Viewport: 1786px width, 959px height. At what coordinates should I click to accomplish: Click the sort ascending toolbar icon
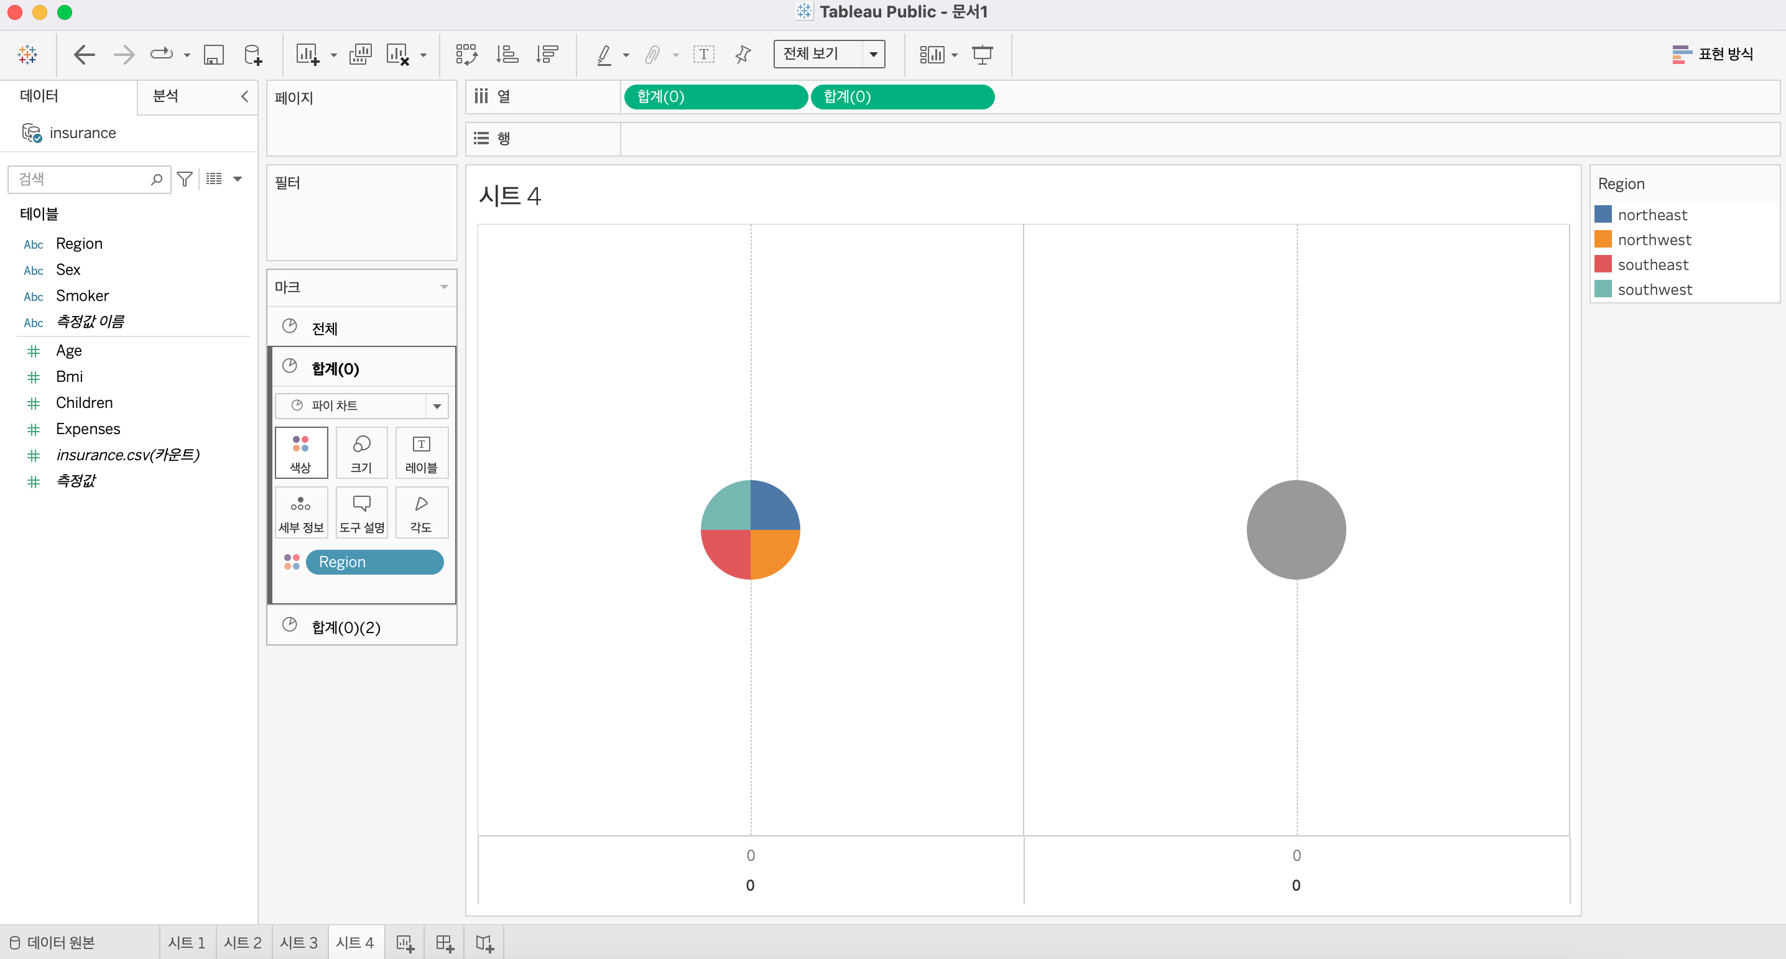(x=507, y=54)
